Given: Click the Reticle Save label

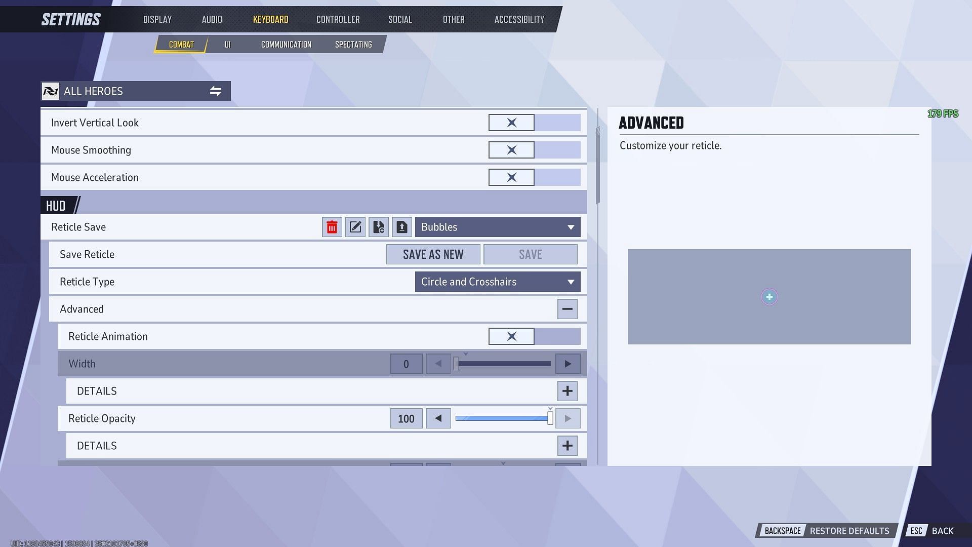Looking at the screenshot, I should [x=78, y=227].
